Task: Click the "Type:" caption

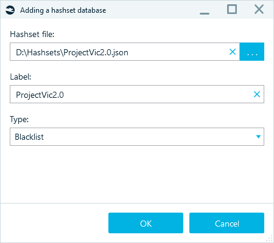Action: 19,119
